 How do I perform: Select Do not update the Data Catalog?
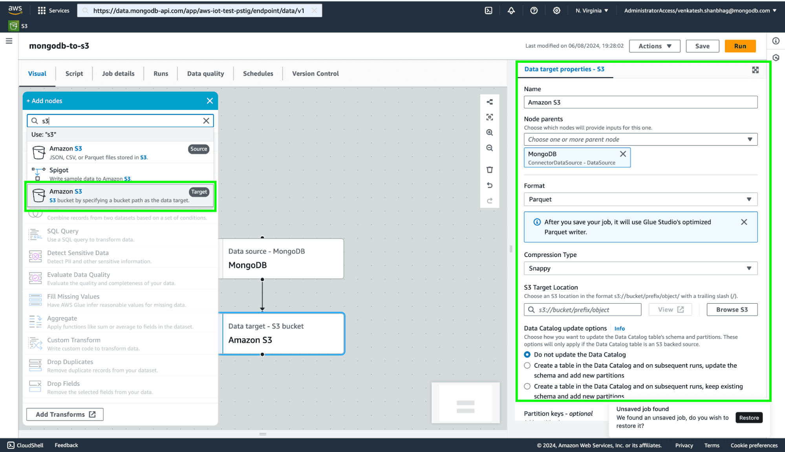(x=527, y=355)
